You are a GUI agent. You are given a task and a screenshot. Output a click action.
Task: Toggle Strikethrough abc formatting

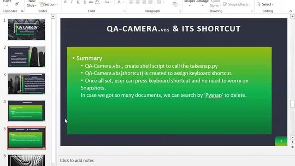91,2
